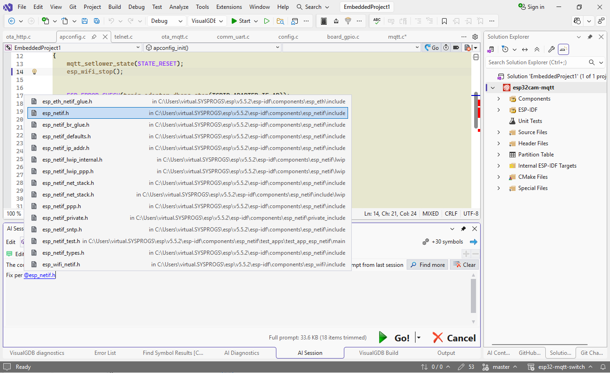Open Properties wrench icon in Solution Explorer

[x=551, y=49]
